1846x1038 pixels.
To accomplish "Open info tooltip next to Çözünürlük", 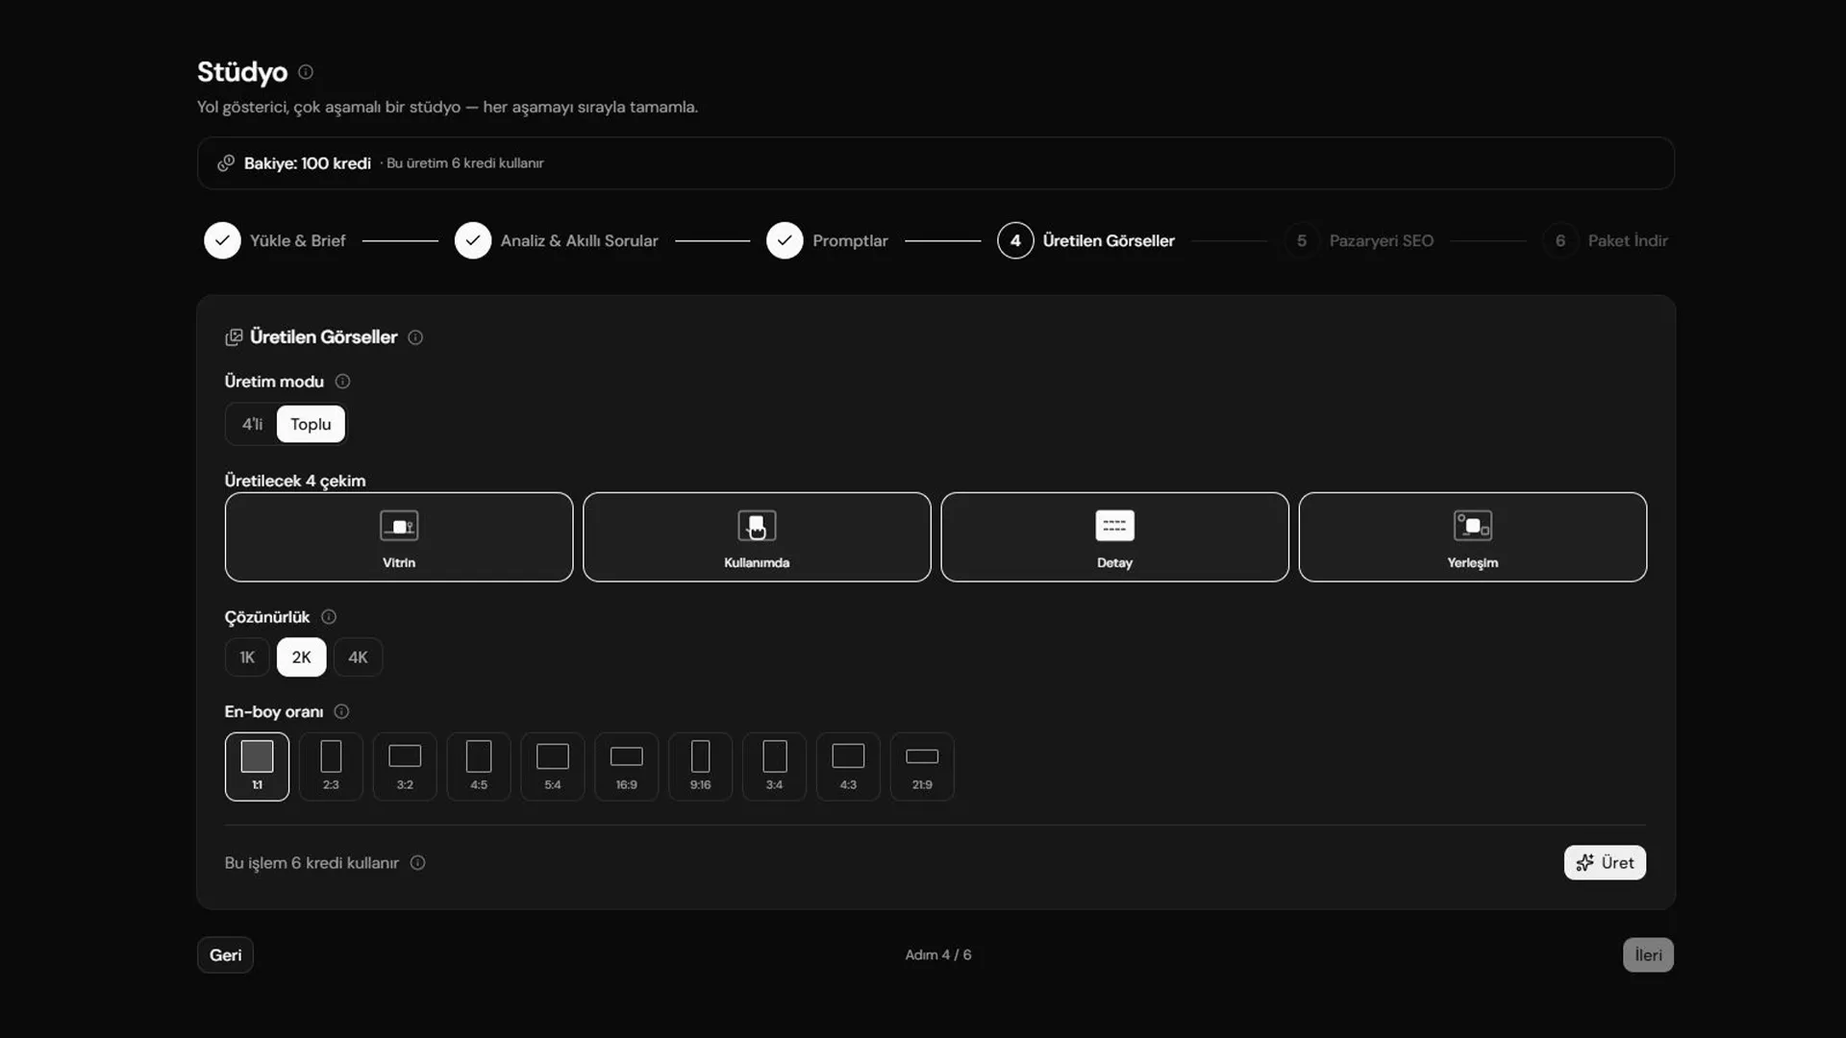I will [329, 617].
